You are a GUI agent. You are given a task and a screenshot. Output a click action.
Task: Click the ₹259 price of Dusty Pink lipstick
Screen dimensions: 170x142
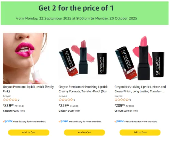[x=64, y=106]
